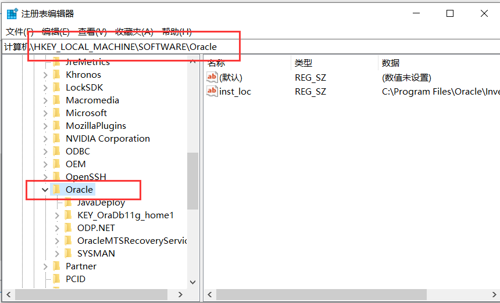500x303 pixels.
Task: Expand the Microsoft key
Action: click(45, 113)
